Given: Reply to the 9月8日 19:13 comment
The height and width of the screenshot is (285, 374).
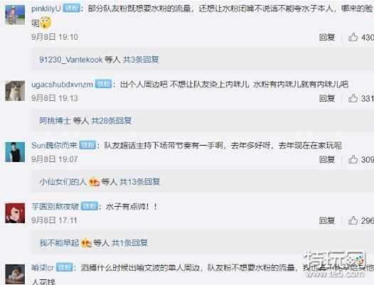Looking at the screenshot, I should 327,98.
